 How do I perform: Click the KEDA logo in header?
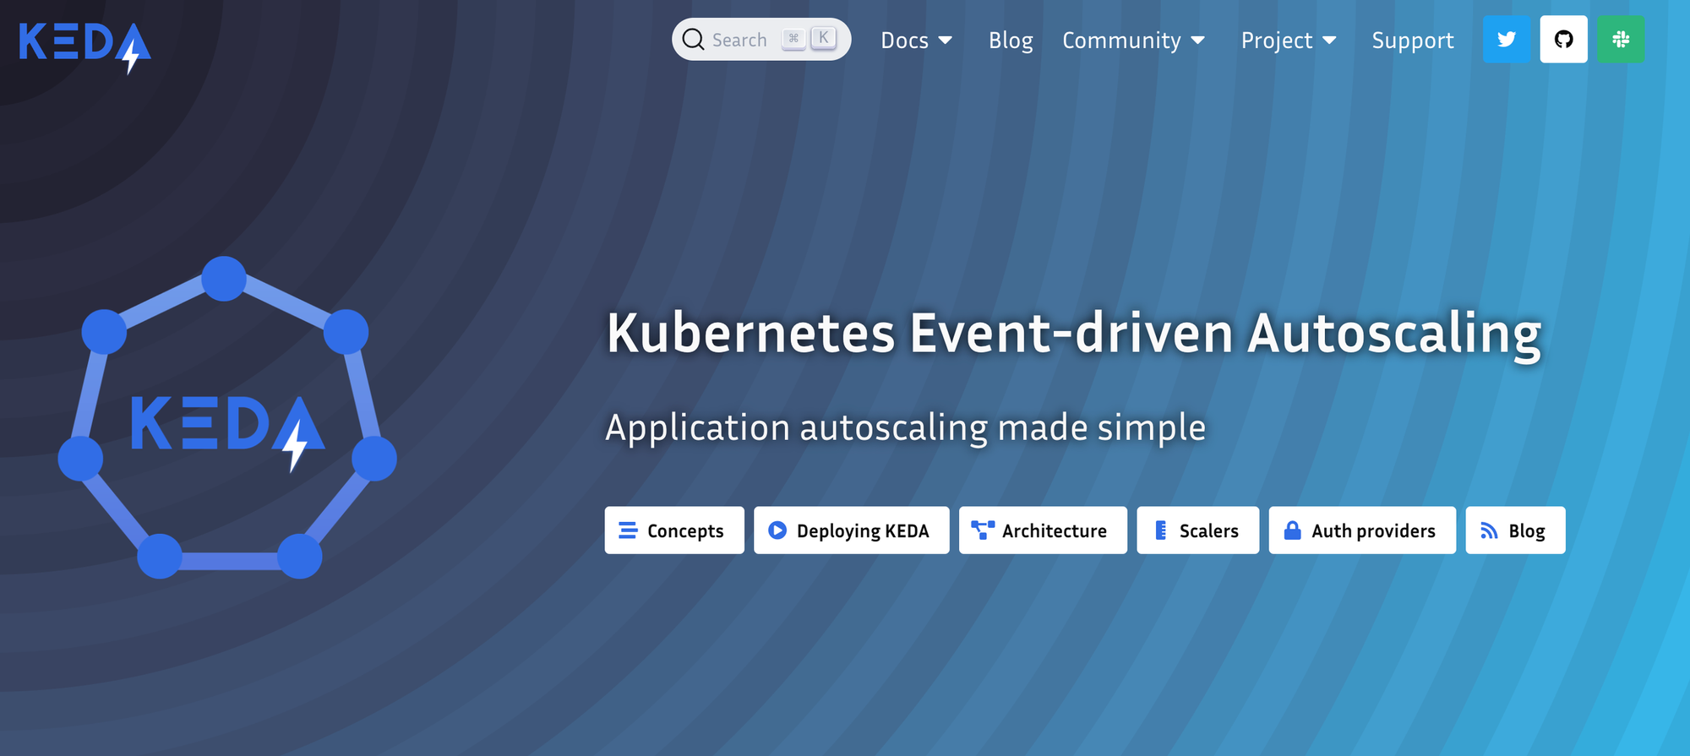tap(84, 47)
